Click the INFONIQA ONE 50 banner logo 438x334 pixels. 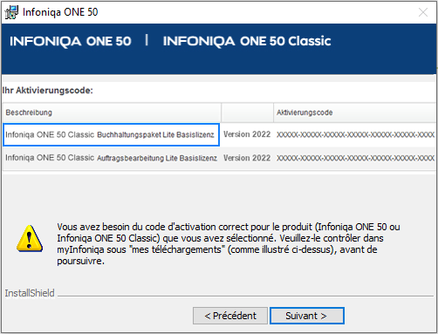point(71,41)
